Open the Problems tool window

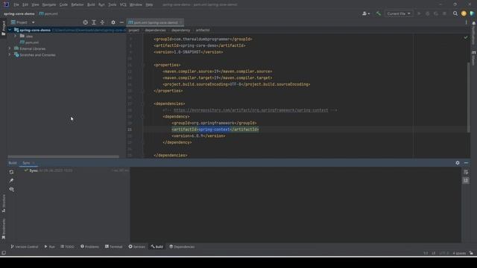pyautogui.click(x=89, y=246)
